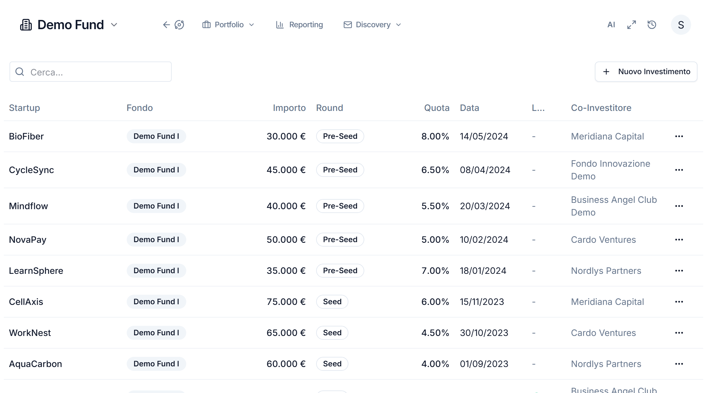Toggle fullscreen with the expand arrows icon
This screenshot has width=707, height=393.
(x=632, y=25)
